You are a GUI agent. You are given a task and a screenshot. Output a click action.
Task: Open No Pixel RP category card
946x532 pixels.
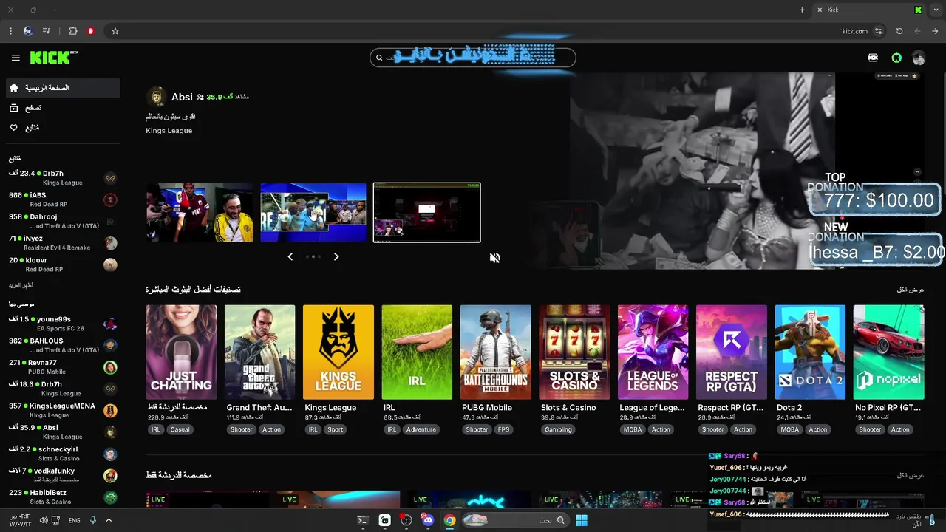click(x=888, y=352)
